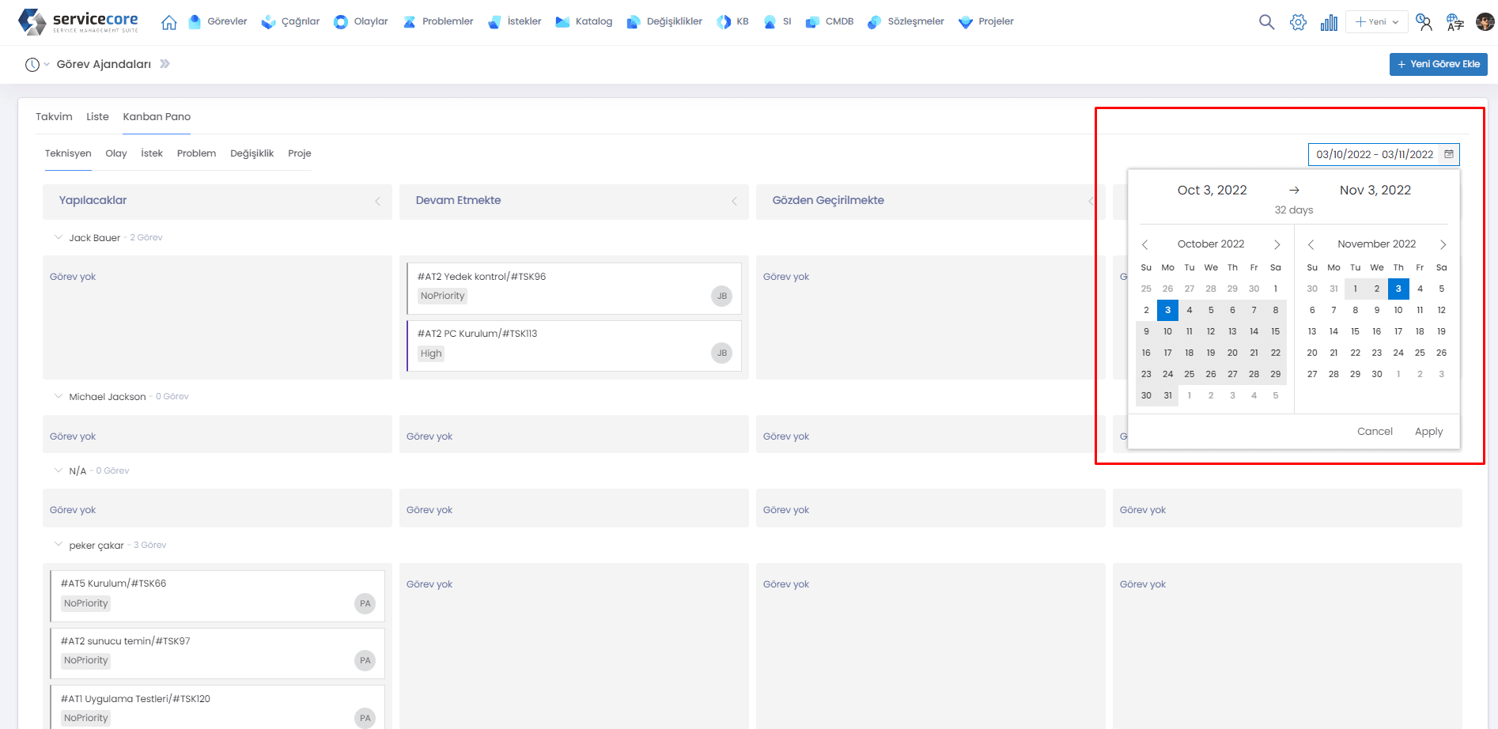
Task: Open the Çağrılar menu
Action: (290, 21)
